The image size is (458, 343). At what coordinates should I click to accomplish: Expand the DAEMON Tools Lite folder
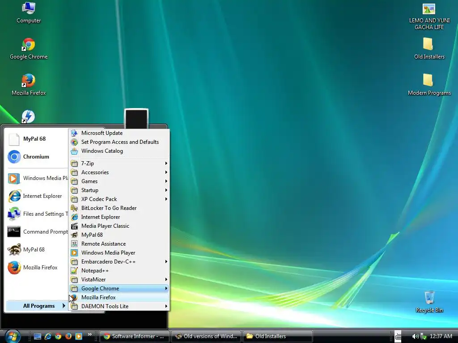pos(119,306)
